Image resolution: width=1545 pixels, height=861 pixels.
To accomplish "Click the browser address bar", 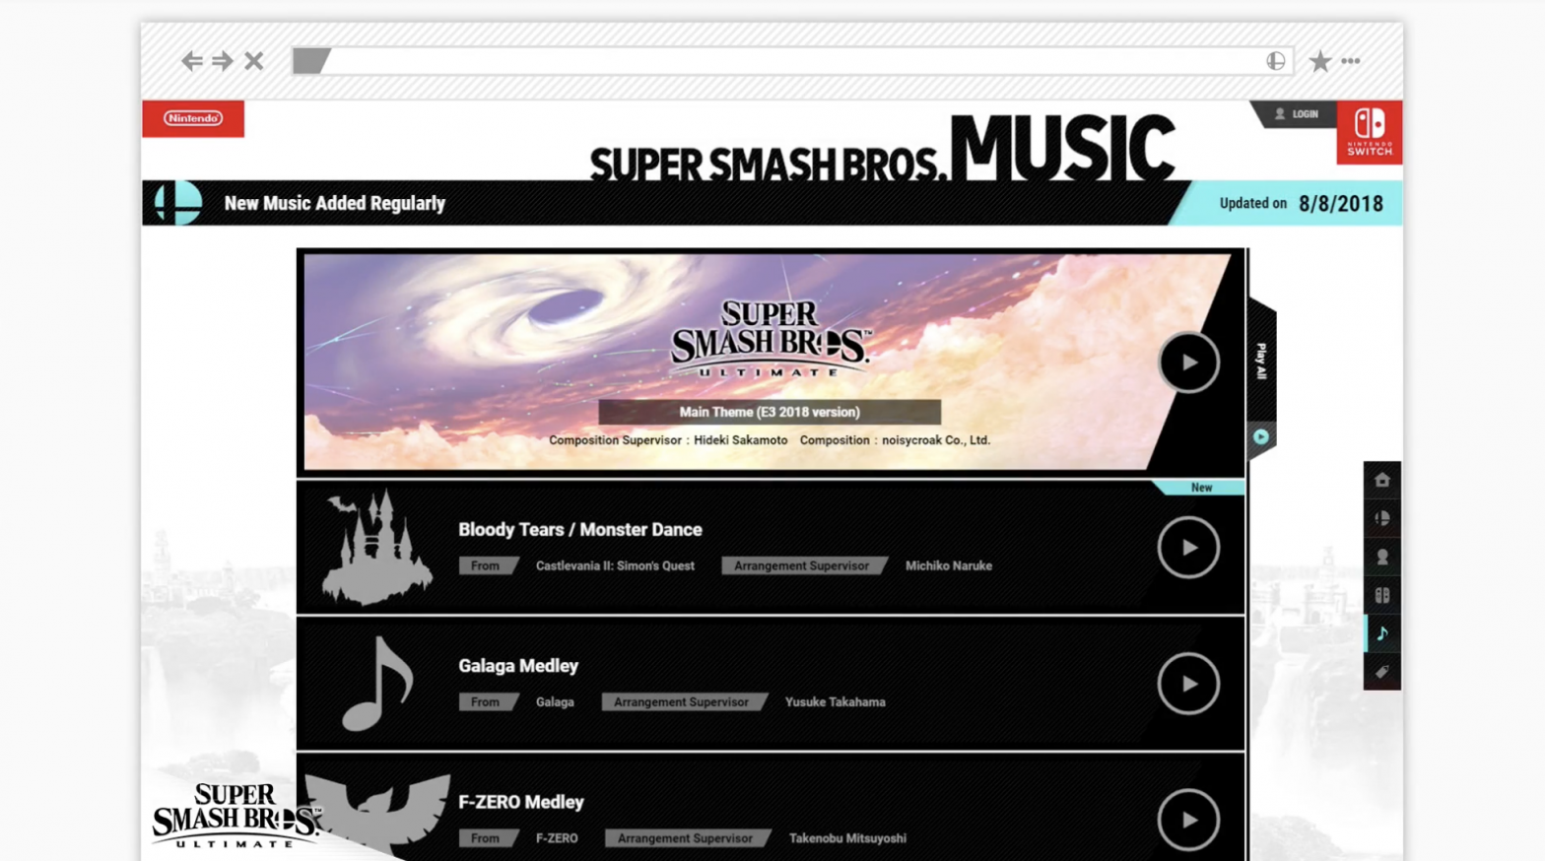I will 793,61.
